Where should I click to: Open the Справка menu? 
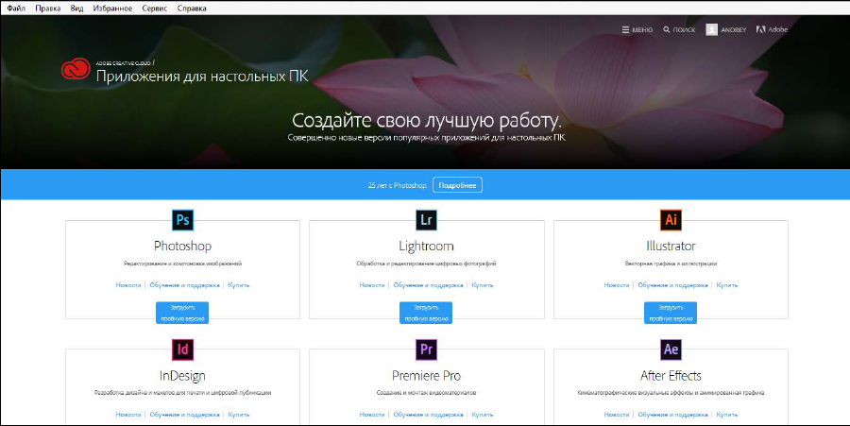192,9
